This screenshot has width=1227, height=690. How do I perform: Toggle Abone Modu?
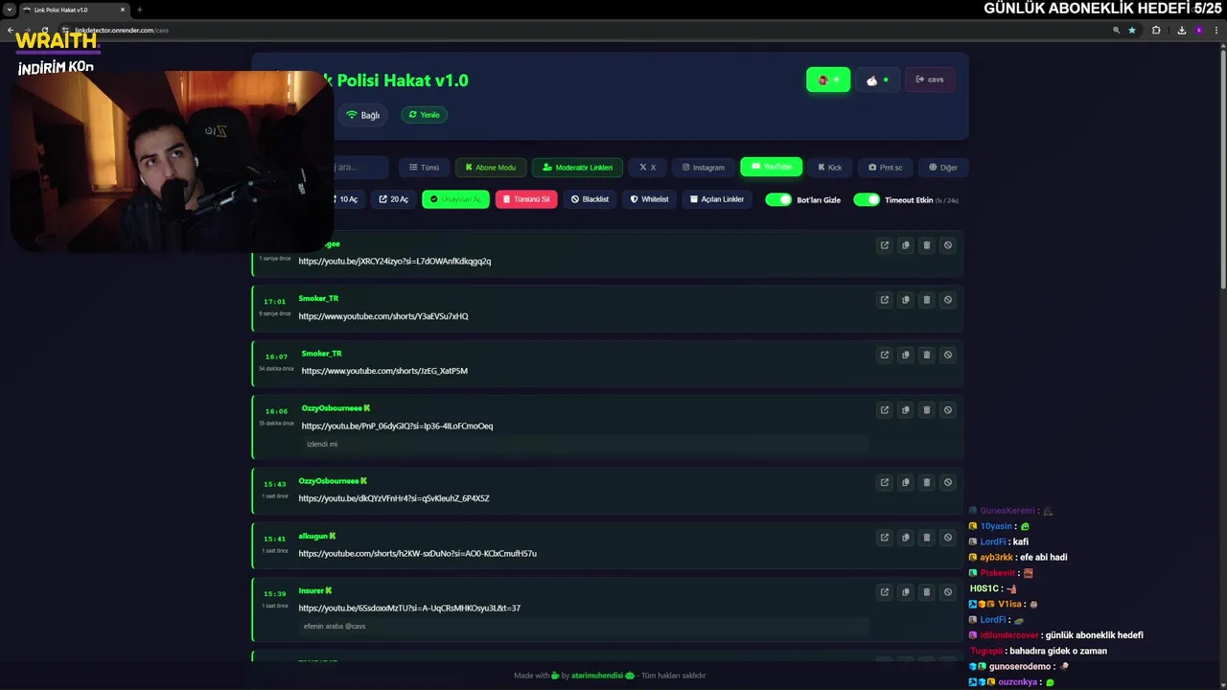pyautogui.click(x=490, y=168)
